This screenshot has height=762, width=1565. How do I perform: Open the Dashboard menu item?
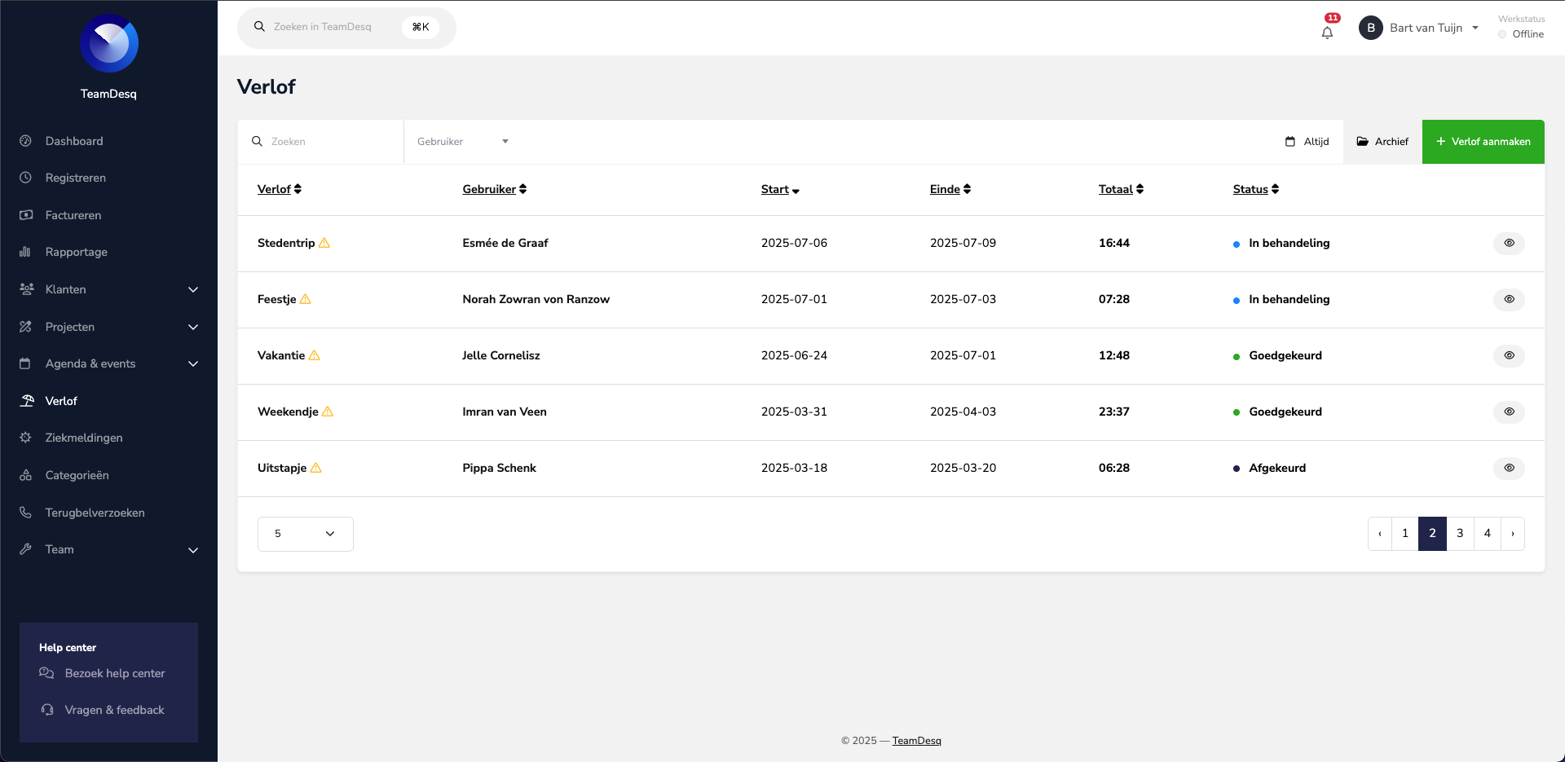(x=73, y=141)
